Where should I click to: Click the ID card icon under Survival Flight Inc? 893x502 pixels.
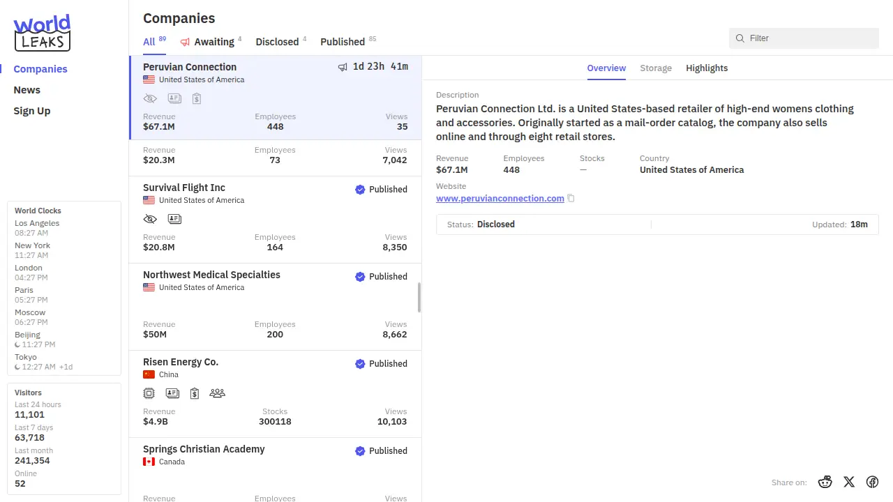point(174,219)
